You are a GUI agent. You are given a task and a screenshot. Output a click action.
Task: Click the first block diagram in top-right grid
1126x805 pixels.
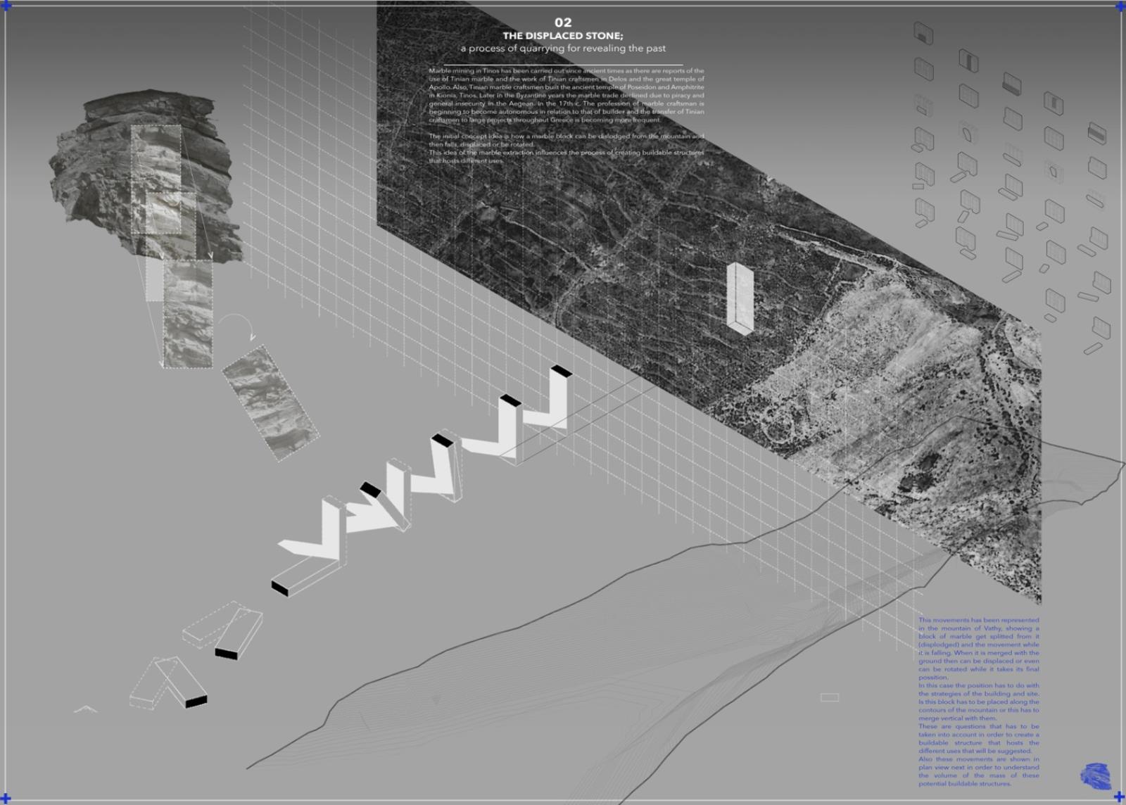[x=923, y=32]
